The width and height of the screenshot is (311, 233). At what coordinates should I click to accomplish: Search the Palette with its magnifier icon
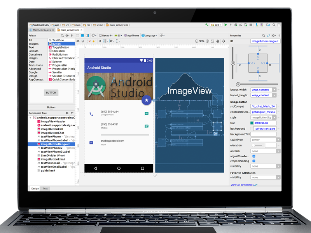tap(62, 35)
